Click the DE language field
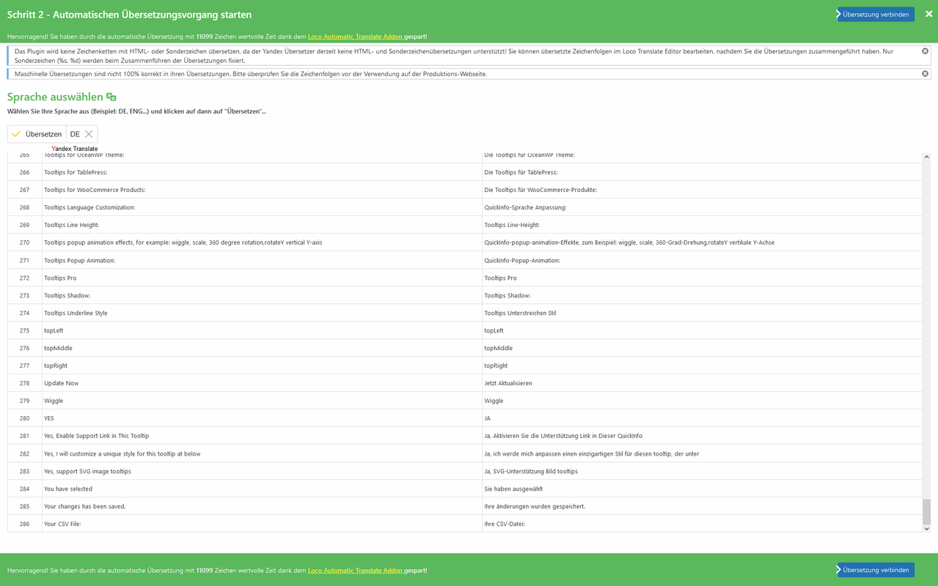 pyautogui.click(x=75, y=134)
